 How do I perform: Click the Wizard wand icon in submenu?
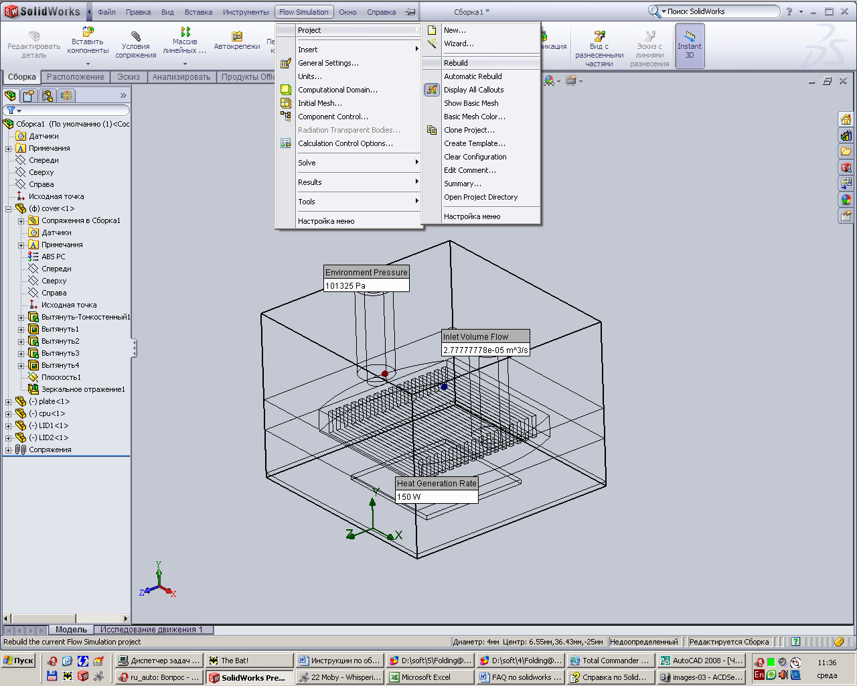(432, 44)
